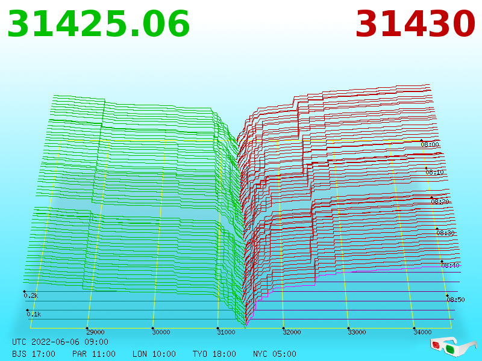The height and width of the screenshot is (361, 482).
Task: Click the TYO 18:00 time
Action: click(214, 354)
